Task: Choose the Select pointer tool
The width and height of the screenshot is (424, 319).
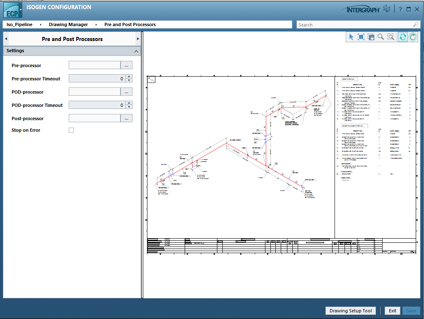Action: click(351, 37)
